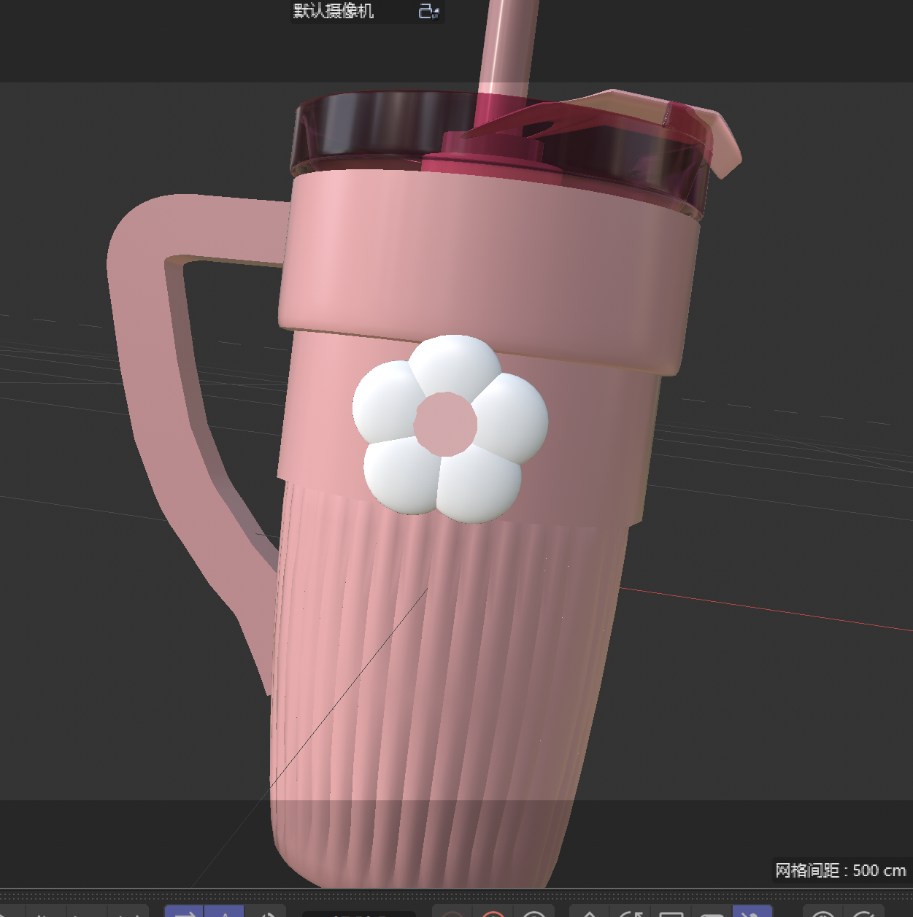
Task: Toggle the third red record button
Action: (535, 913)
